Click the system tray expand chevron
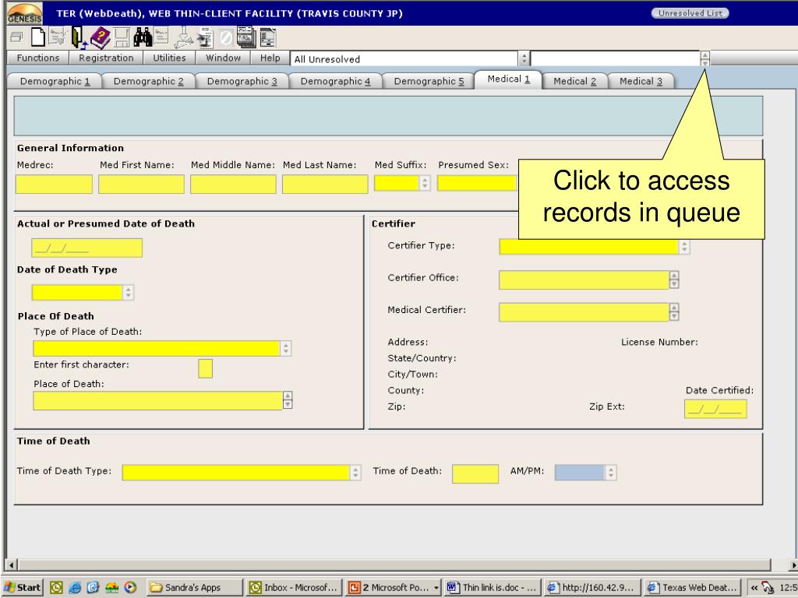Viewport: 798px width, 598px height. [754, 588]
